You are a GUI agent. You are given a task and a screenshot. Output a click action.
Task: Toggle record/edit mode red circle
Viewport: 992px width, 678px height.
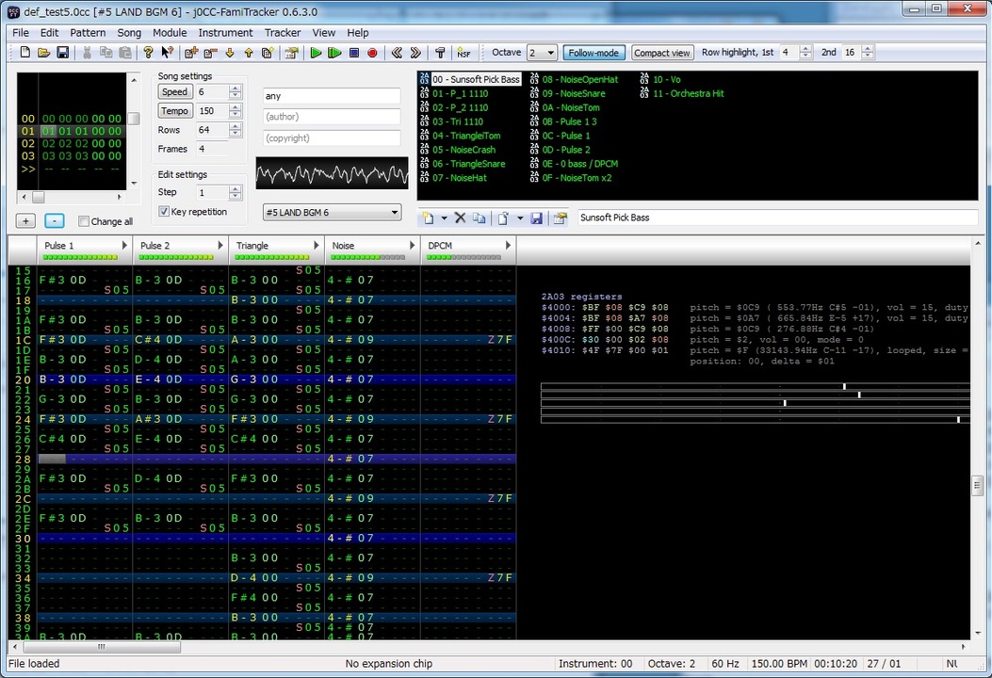coord(372,53)
